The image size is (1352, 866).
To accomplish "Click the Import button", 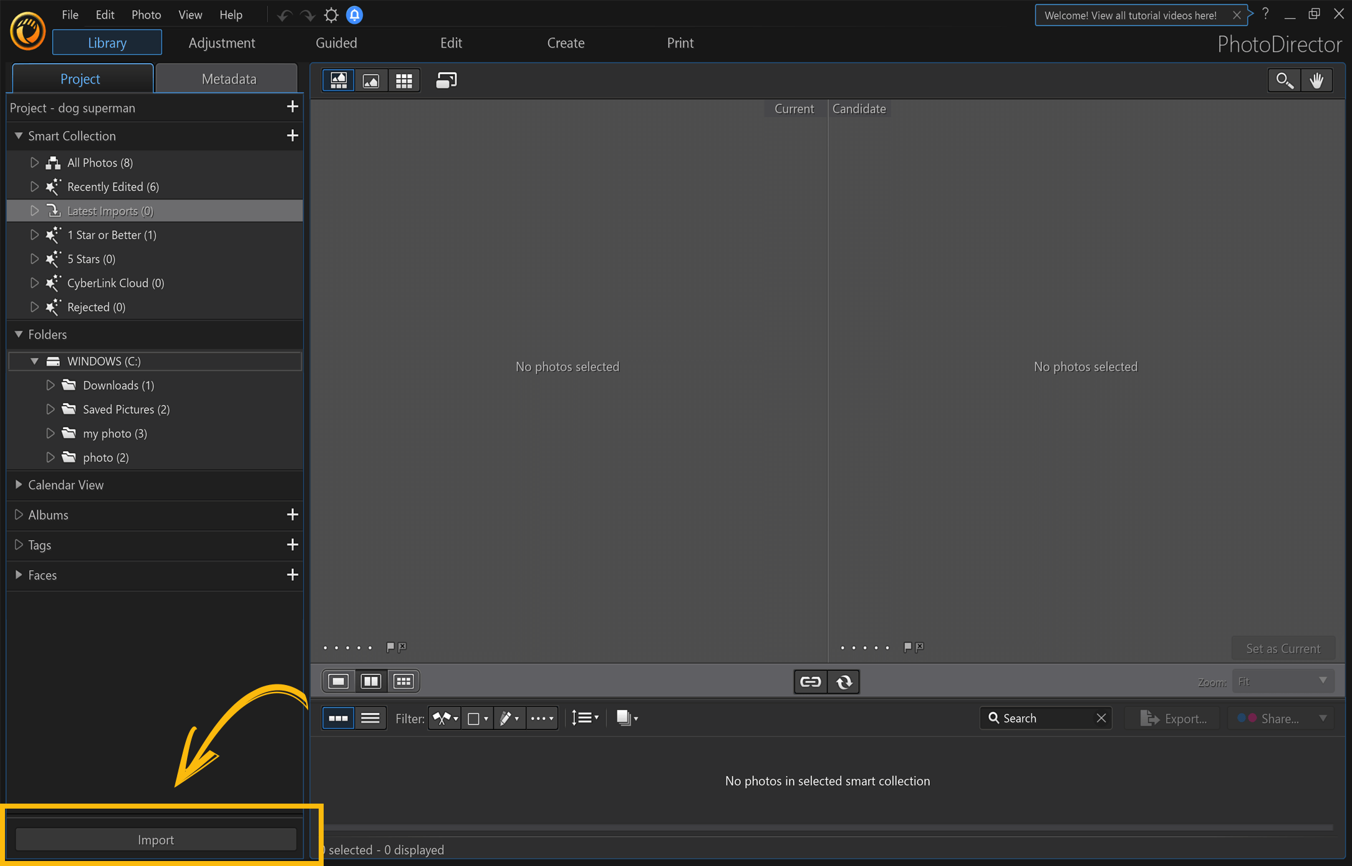I will pos(155,839).
